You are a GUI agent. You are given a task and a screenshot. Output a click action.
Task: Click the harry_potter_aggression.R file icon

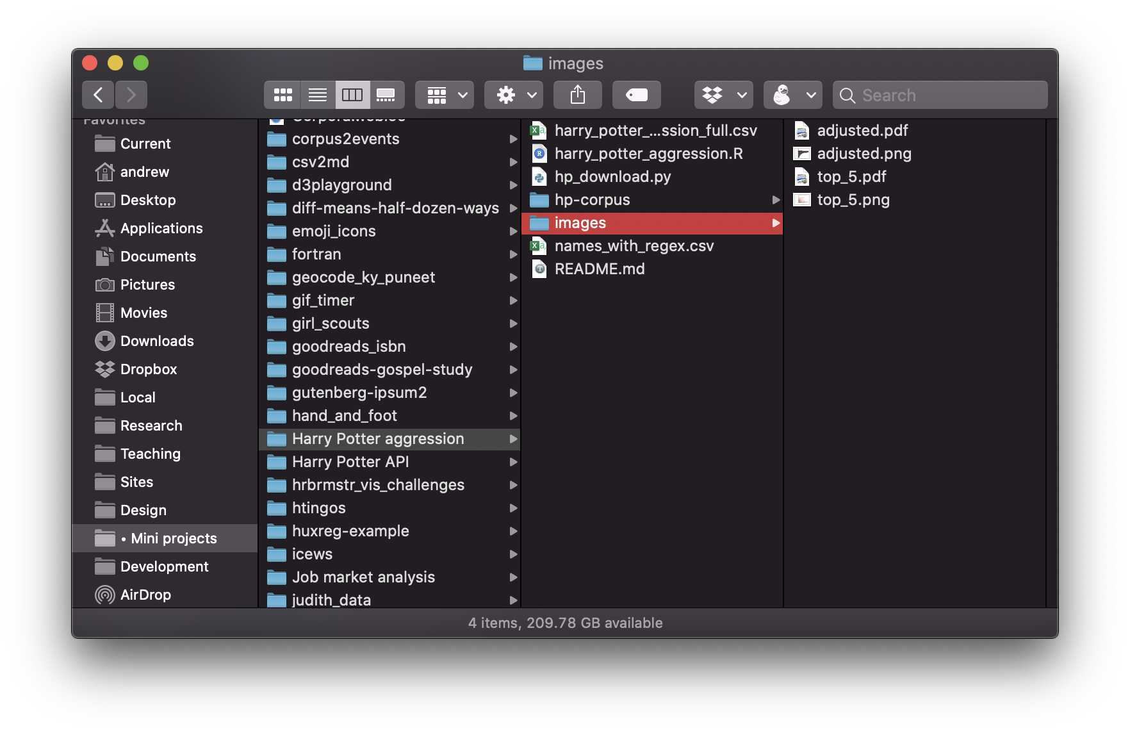[539, 154]
